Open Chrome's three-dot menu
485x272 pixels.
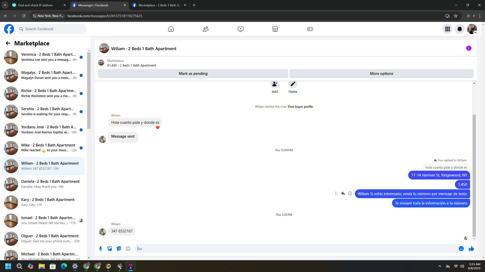click(x=480, y=16)
